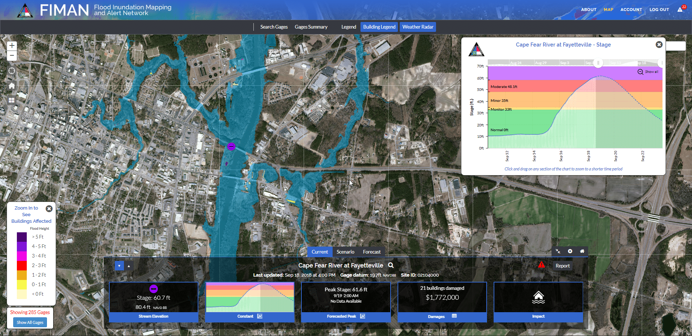Switch to the Scenario tab
This screenshot has height=336, width=692.
(x=345, y=252)
